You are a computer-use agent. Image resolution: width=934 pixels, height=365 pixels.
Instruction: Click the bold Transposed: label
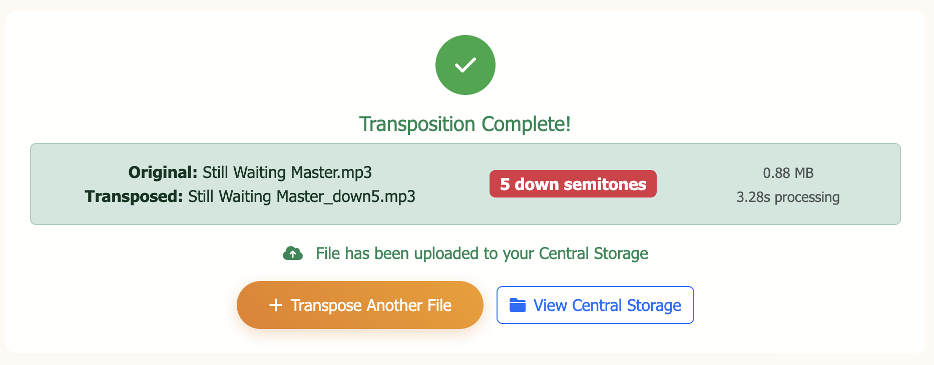tap(134, 196)
